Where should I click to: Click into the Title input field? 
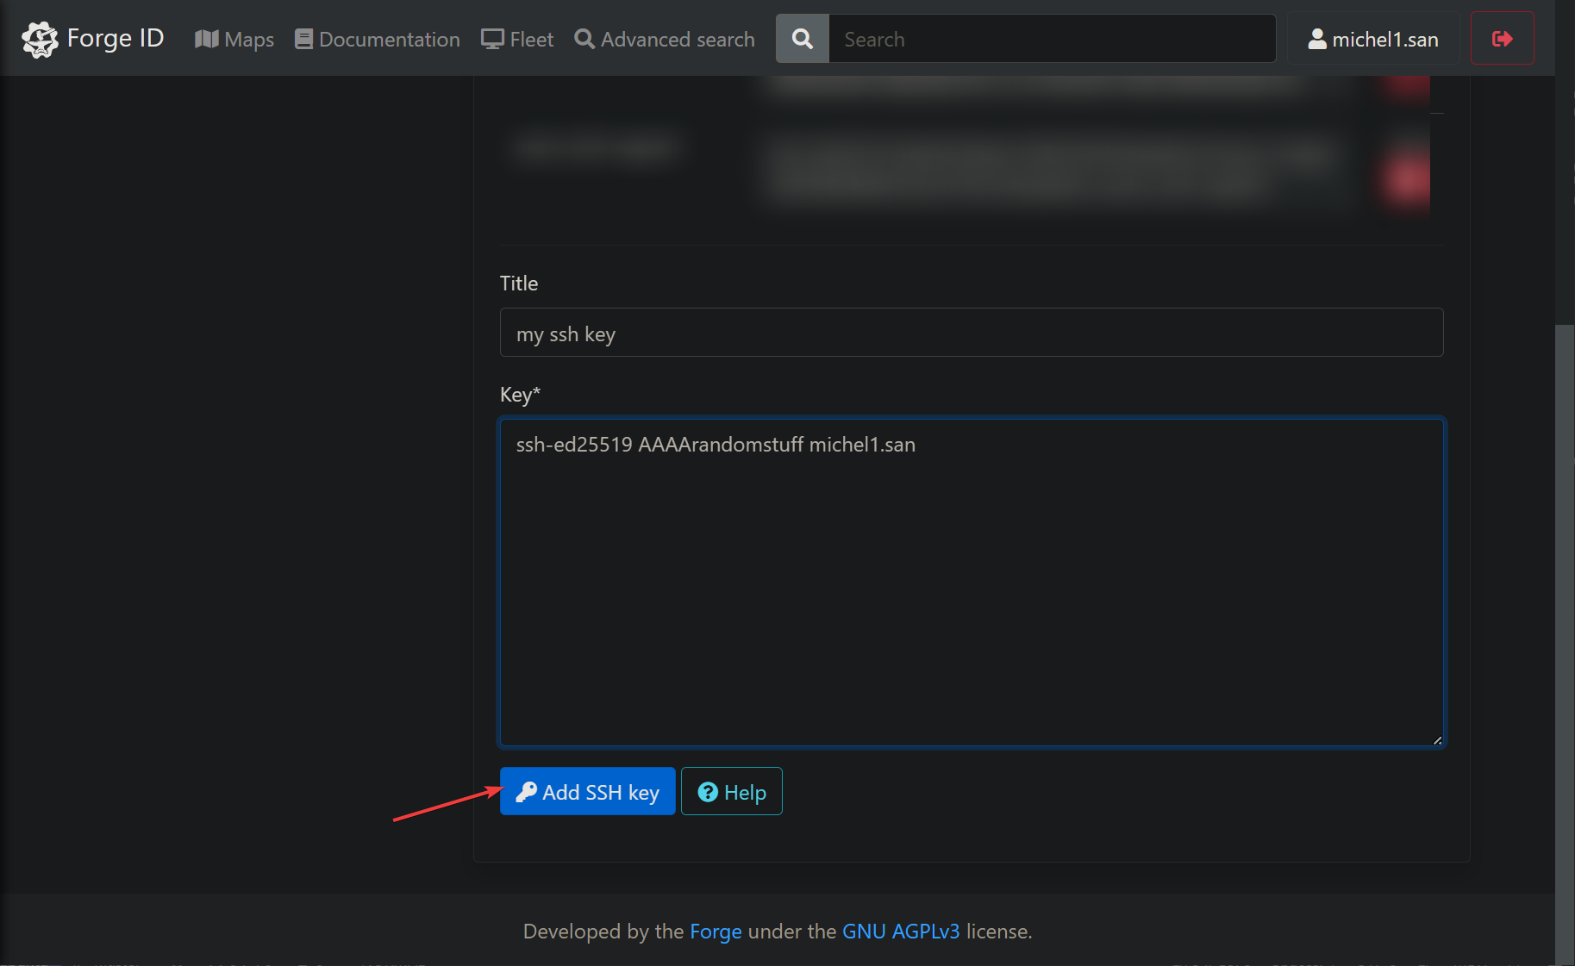click(x=971, y=333)
